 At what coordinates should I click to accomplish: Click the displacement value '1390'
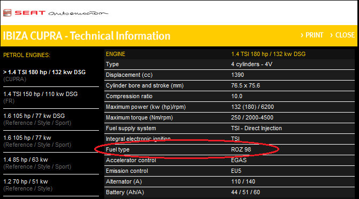click(x=238, y=75)
